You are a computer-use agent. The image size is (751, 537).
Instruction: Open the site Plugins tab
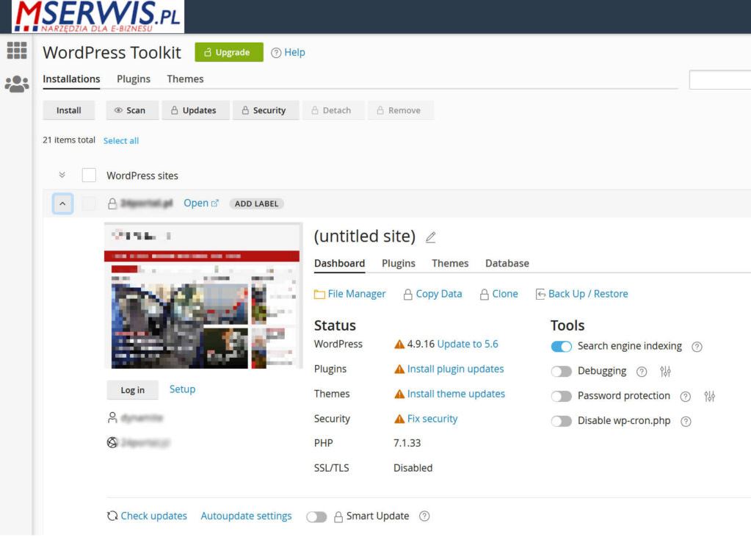(399, 264)
